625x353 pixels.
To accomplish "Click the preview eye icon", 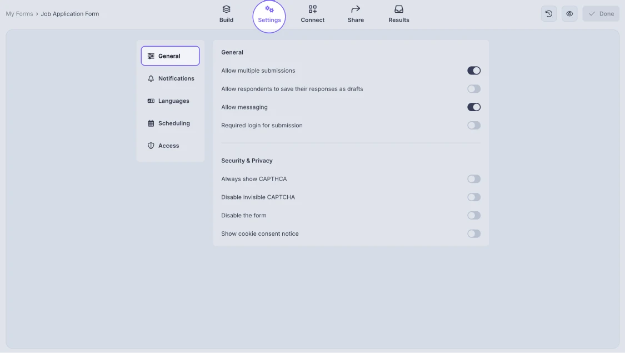I will (x=569, y=13).
